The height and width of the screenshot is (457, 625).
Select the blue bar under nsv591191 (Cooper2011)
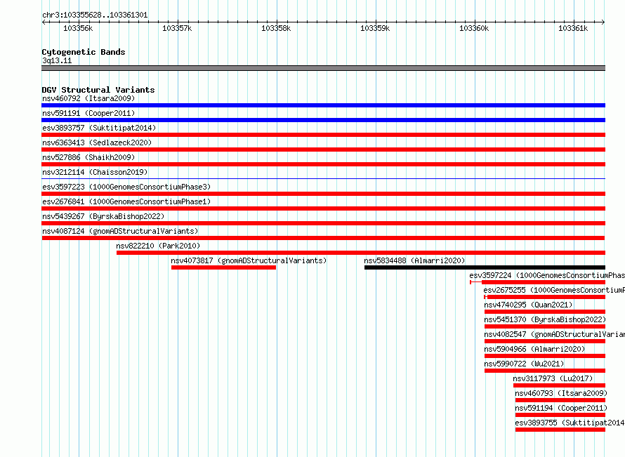[x=323, y=120]
